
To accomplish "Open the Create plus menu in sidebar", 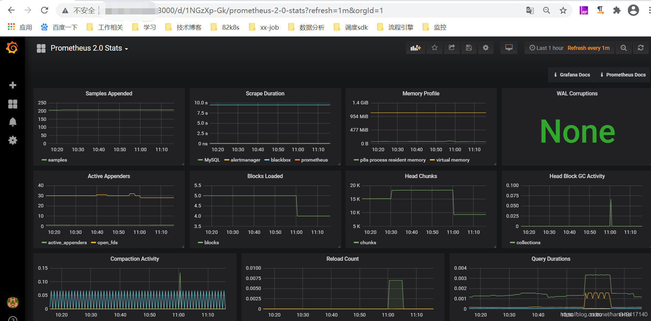I will pos(13,85).
